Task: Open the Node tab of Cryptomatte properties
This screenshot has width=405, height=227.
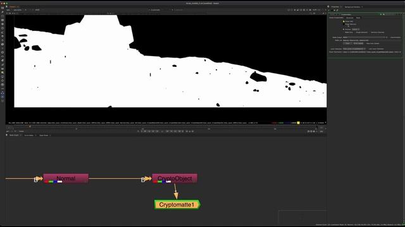Action: 358,18
